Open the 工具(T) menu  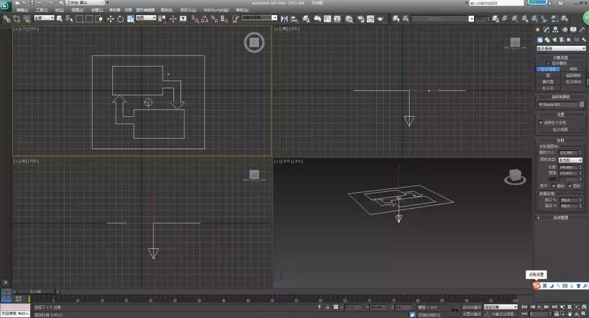coord(41,10)
